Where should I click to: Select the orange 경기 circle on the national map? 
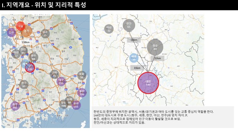(x=26, y=31)
